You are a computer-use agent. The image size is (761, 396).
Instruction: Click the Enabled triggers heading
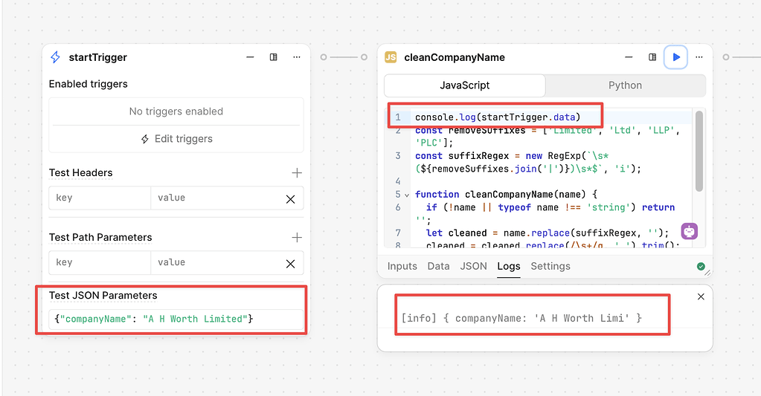click(89, 84)
